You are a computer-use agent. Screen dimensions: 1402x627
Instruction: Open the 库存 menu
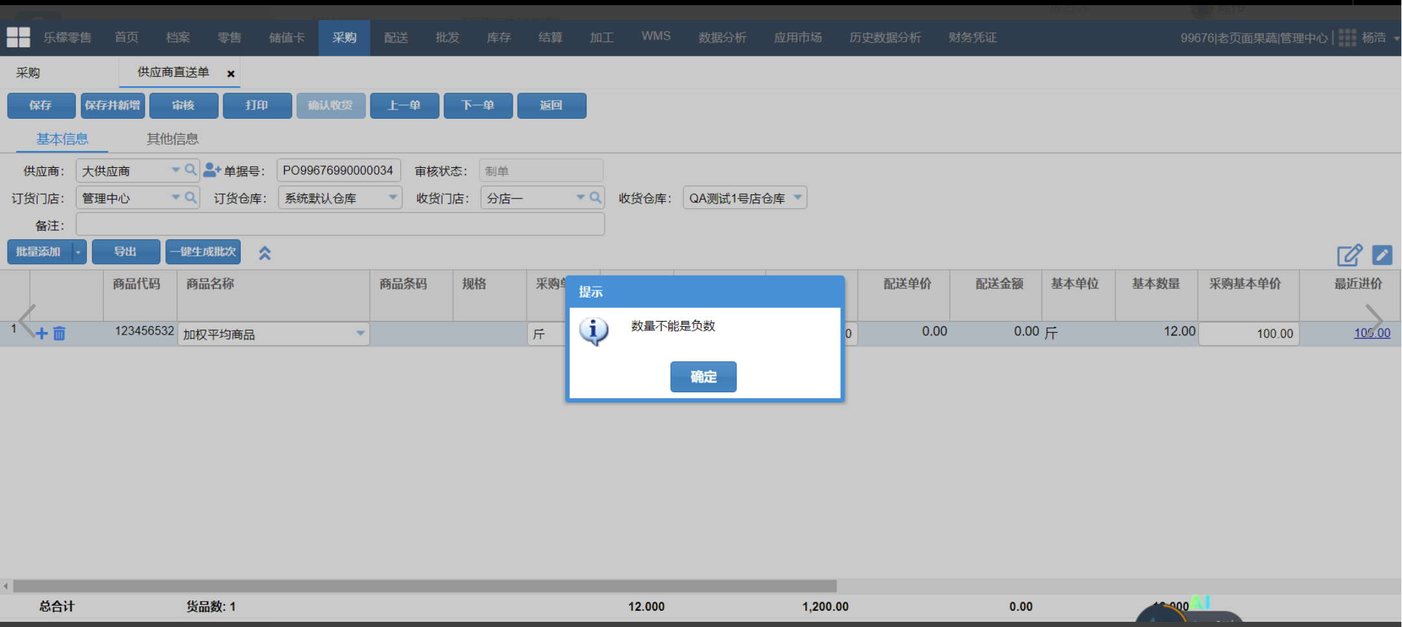499,38
